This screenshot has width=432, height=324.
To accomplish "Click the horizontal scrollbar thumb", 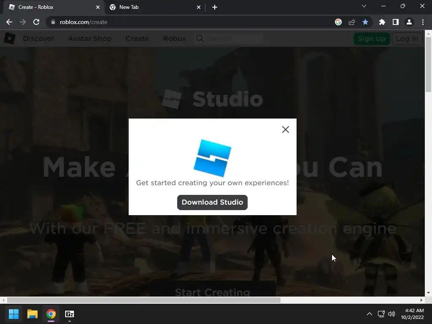I will tap(143, 300).
